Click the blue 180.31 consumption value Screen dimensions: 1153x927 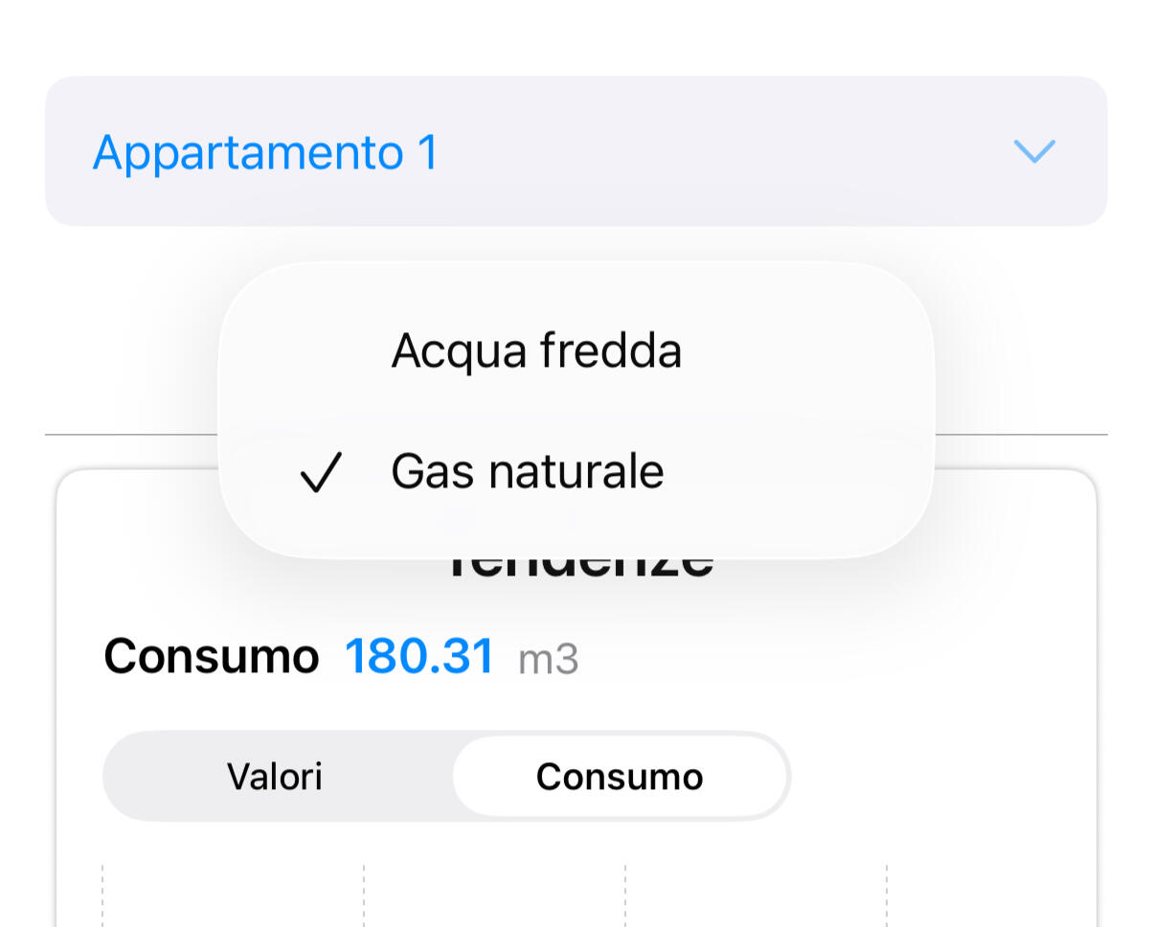tap(418, 657)
